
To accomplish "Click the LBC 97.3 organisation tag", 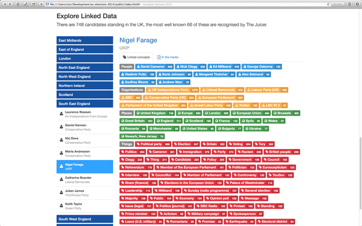I will pyautogui.click(x=274, y=105).
